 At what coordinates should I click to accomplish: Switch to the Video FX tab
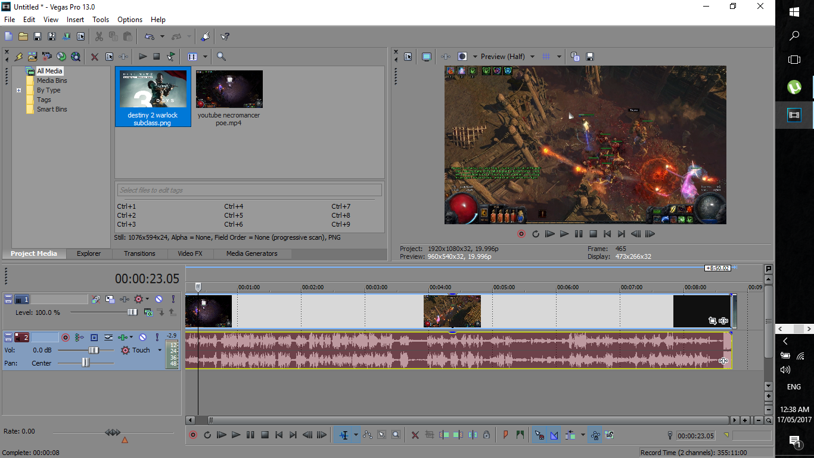coord(190,253)
